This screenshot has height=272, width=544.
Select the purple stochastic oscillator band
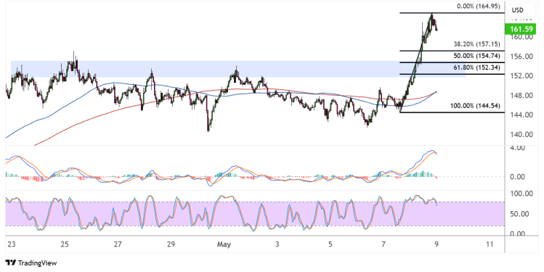[255, 214]
